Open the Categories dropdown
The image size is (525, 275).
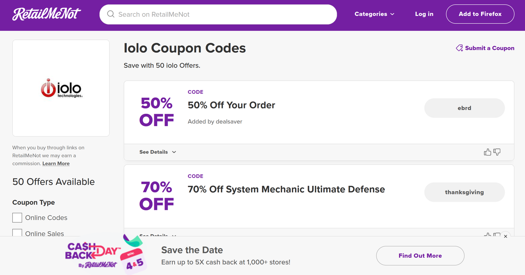tap(374, 14)
